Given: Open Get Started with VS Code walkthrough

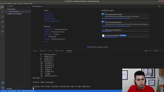Looking at the screenshot, I should click(125, 16).
